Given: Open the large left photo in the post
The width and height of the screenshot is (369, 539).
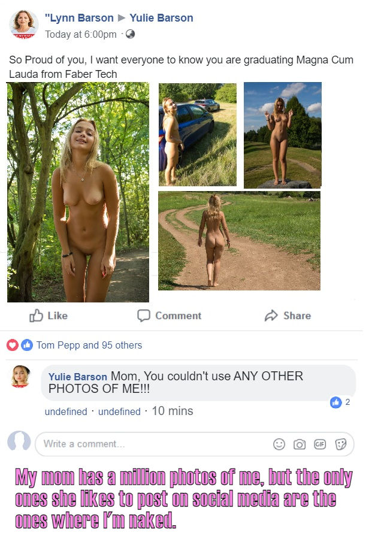Looking at the screenshot, I should pyautogui.click(x=78, y=192).
